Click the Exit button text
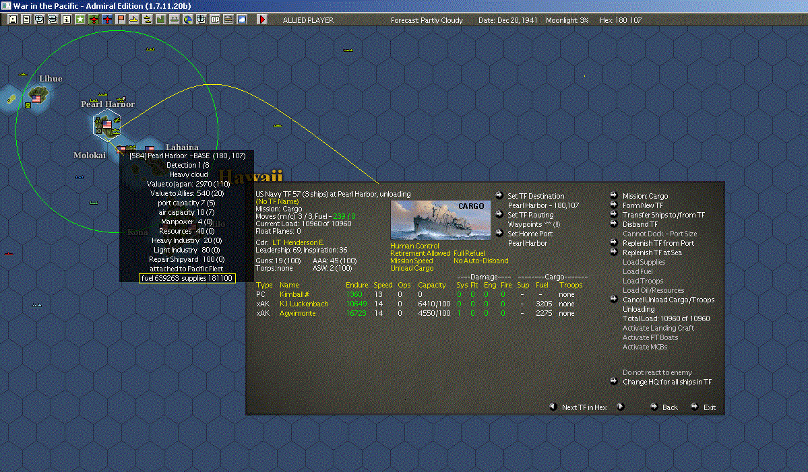The width and height of the screenshot is (808, 472). [x=710, y=407]
